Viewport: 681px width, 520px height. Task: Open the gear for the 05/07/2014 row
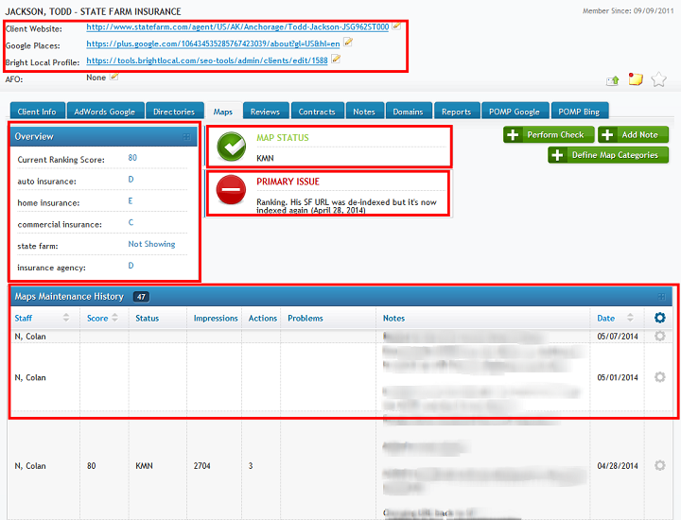coord(660,336)
